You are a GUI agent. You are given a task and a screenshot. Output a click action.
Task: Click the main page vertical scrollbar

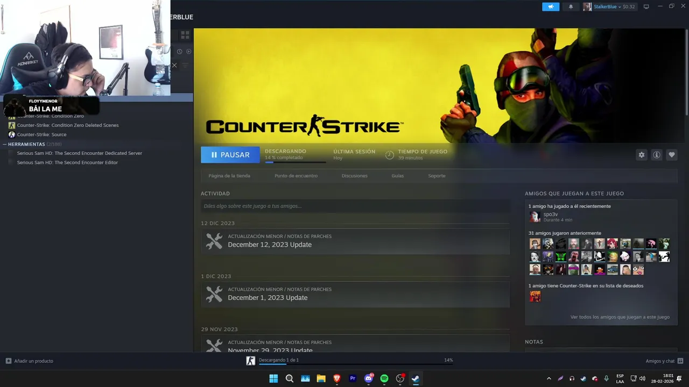686,71
